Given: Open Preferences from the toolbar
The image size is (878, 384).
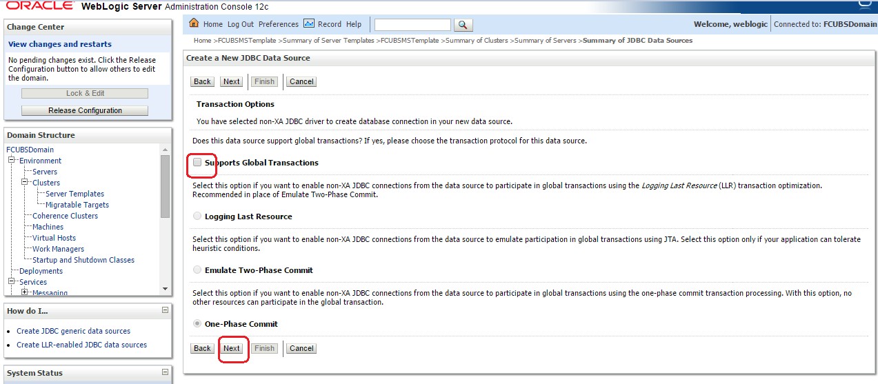Looking at the screenshot, I should coord(279,24).
